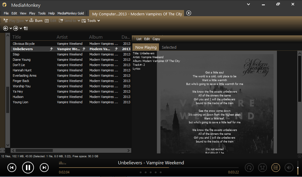The image size is (302, 177).
Task: Click the Play Now toolbar icon
Action: click(x=6, y=20)
